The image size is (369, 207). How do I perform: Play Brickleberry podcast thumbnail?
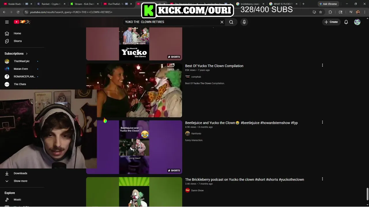[134, 192]
